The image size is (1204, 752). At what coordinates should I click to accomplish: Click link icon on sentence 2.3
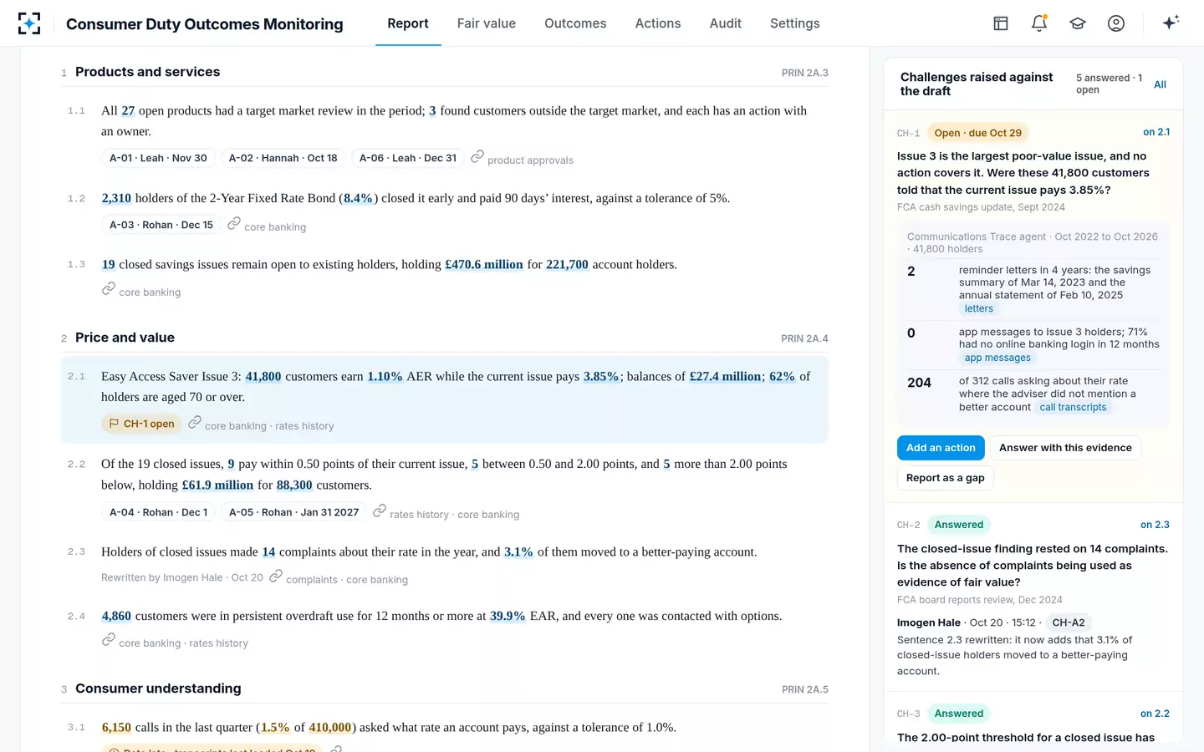pos(275,576)
